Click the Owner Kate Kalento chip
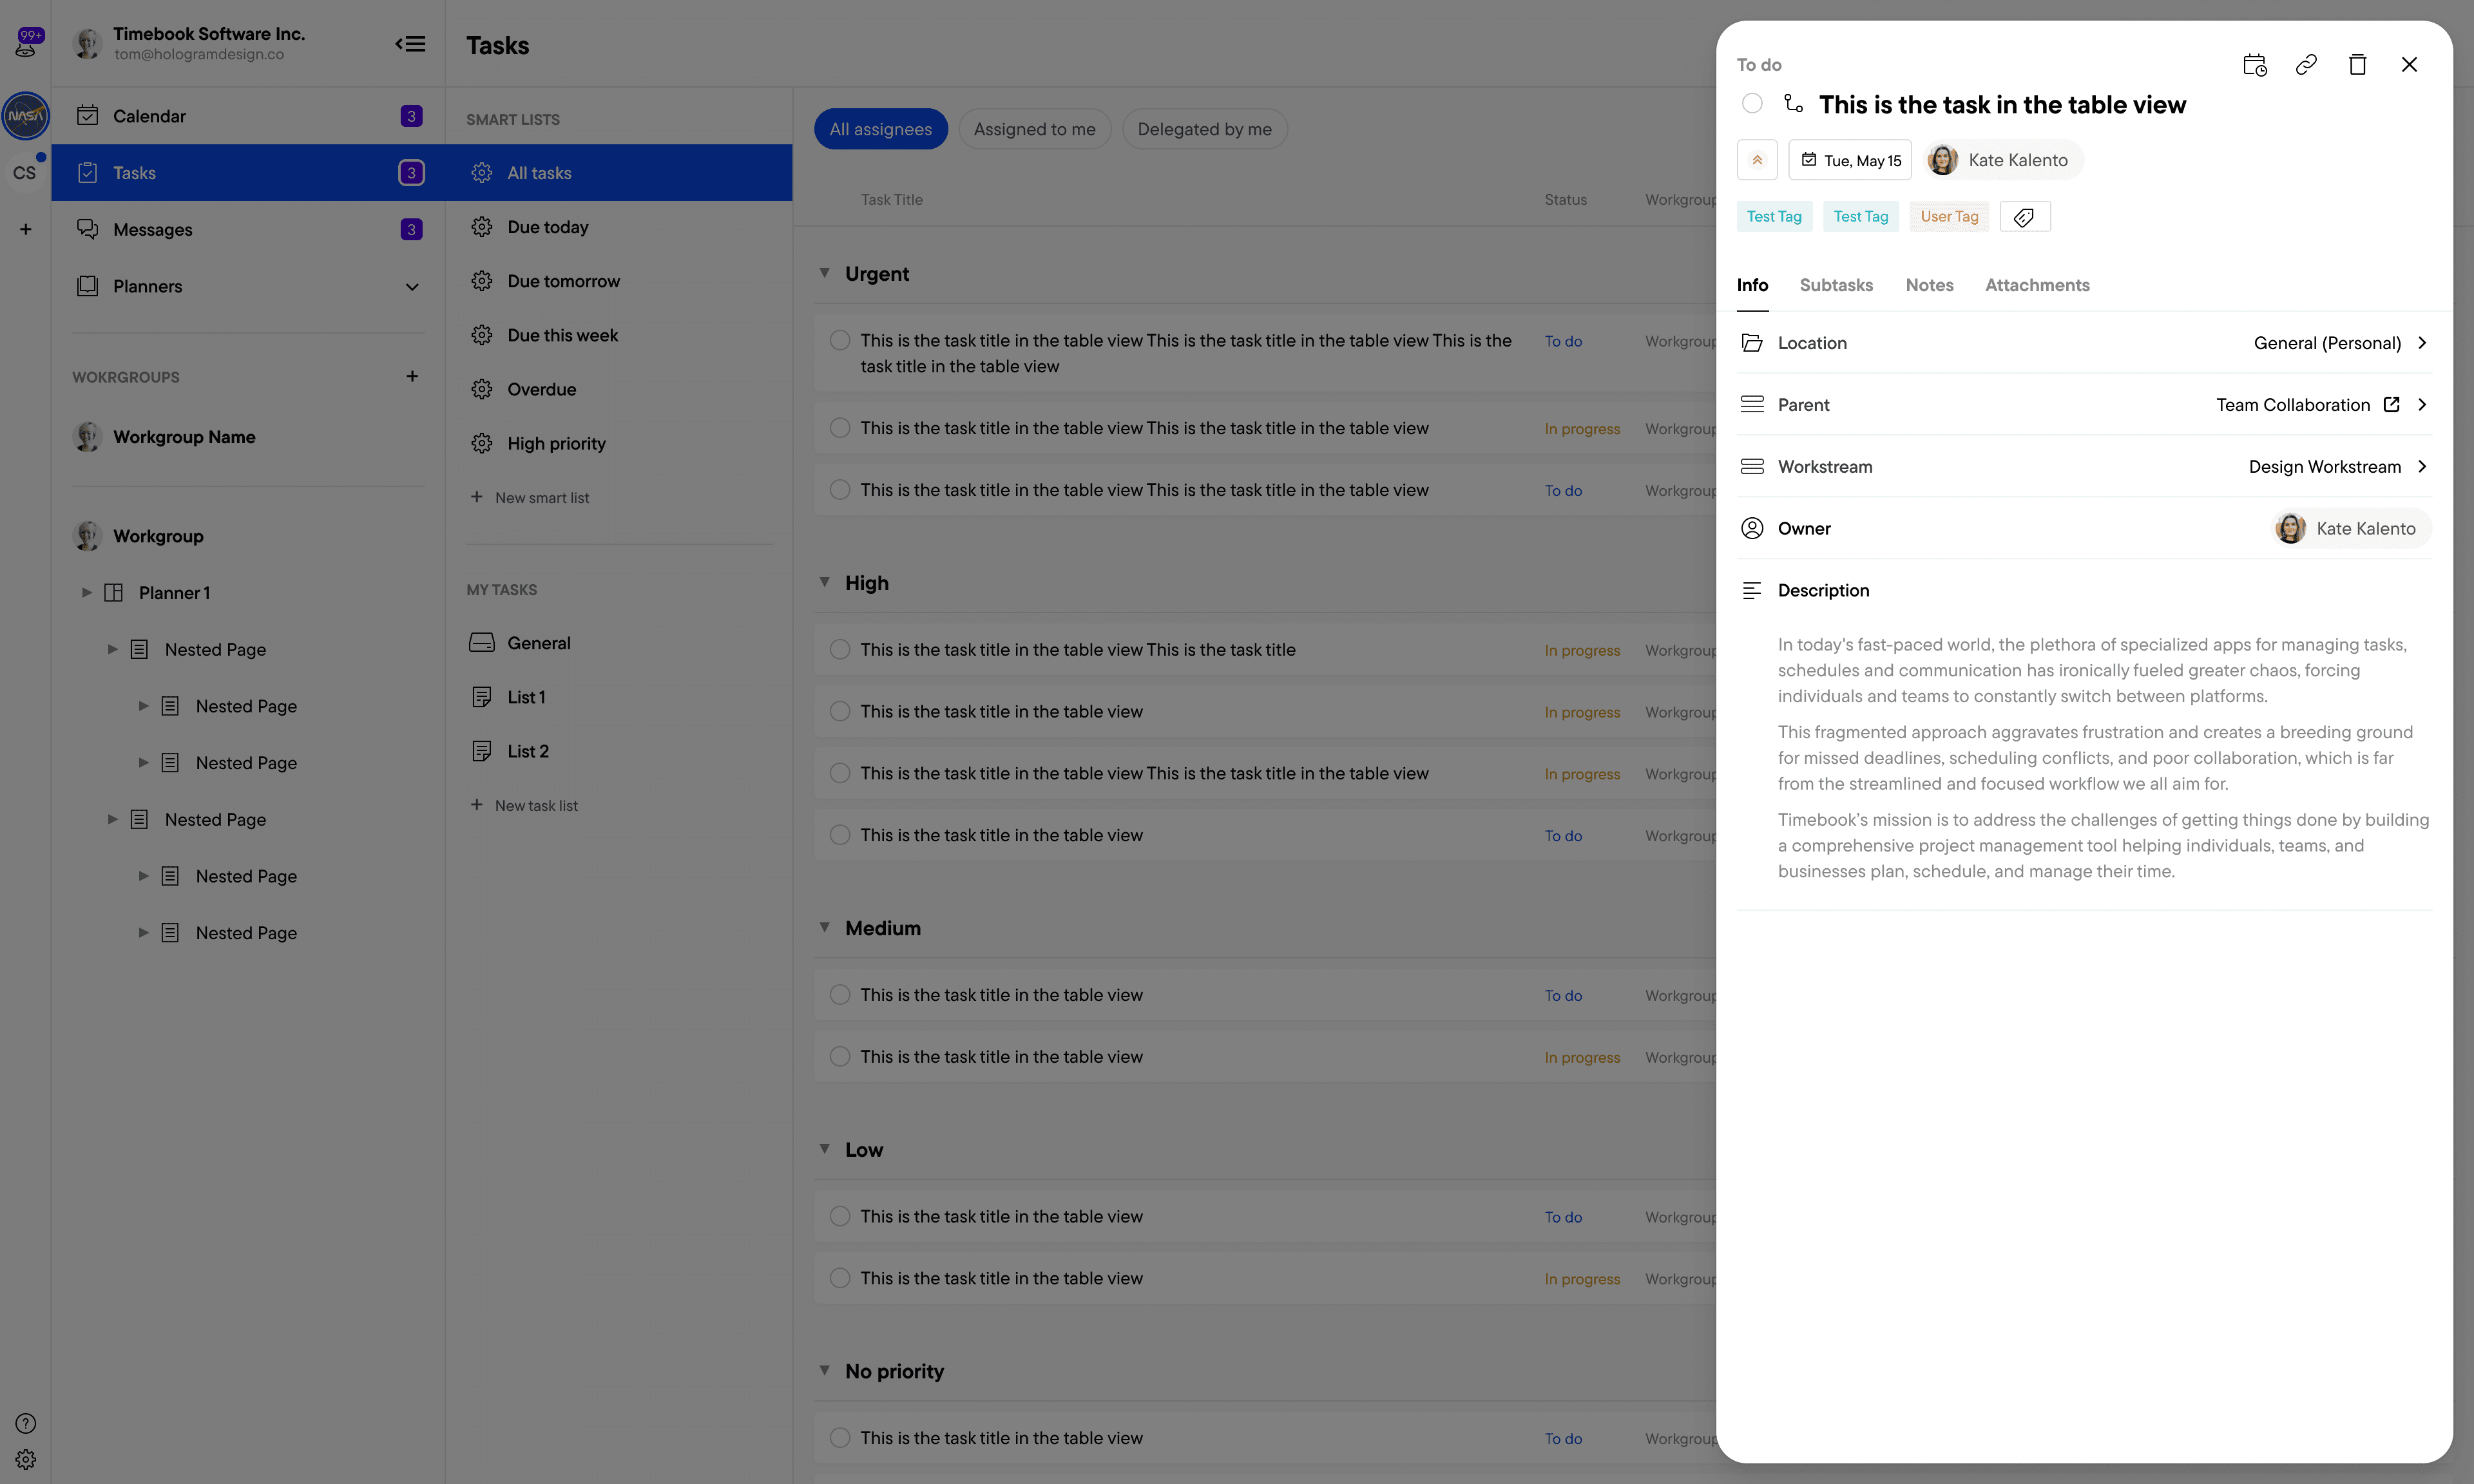The width and height of the screenshot is (2474, 1484). [2351, 529]
